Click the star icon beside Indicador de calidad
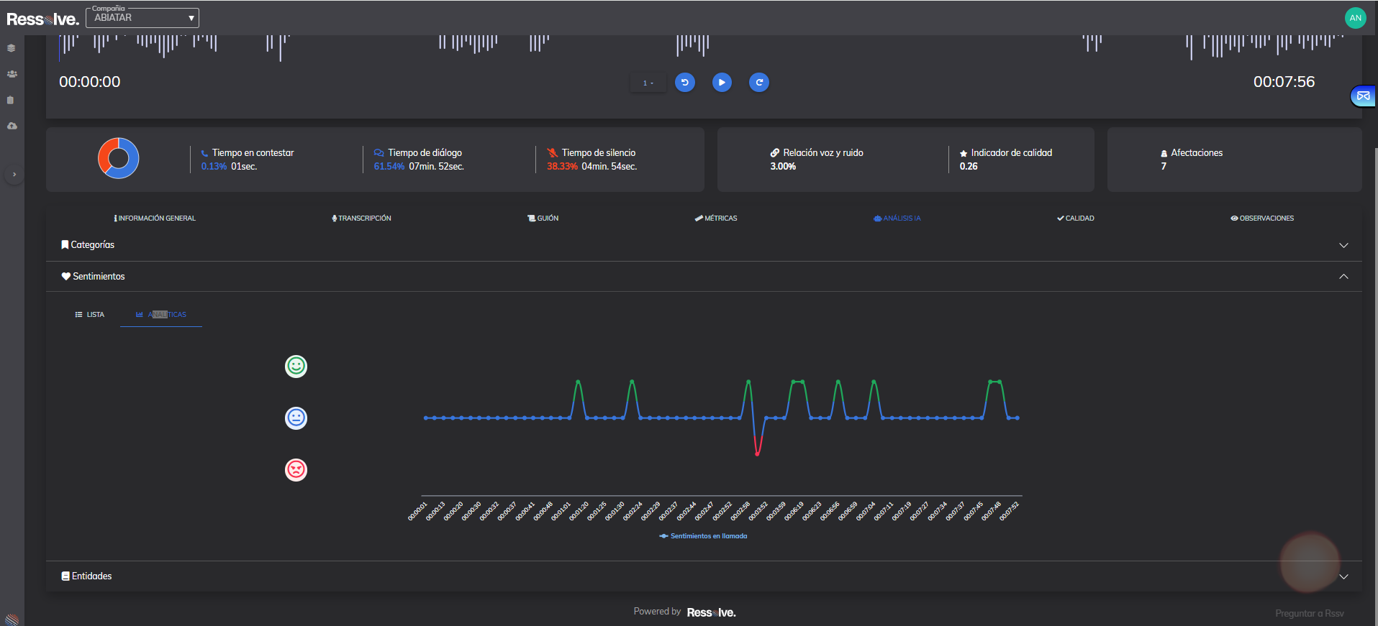This screenshot has width=1378, height=626. (964, 154)
